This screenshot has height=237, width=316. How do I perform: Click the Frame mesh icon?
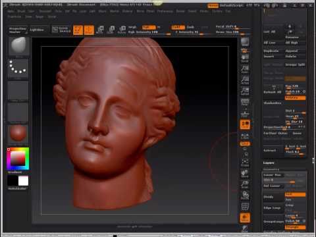pos(245,163)
